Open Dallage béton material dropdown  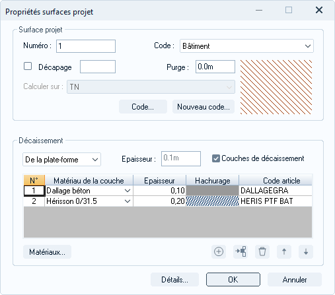click(x=128, y=191)
